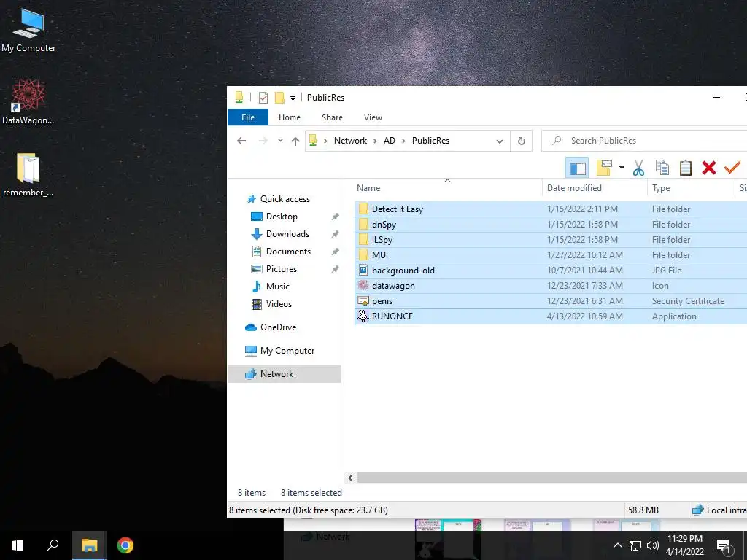Screen dimensions: 747x560
Task: Switch to the View ribbon tab
Action: click(x=373, y=117)
